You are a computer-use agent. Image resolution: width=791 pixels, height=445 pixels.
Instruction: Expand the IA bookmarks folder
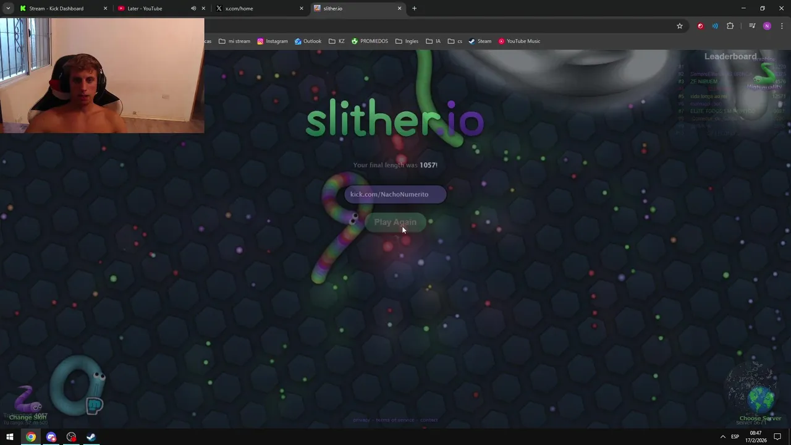click(433, 41)
